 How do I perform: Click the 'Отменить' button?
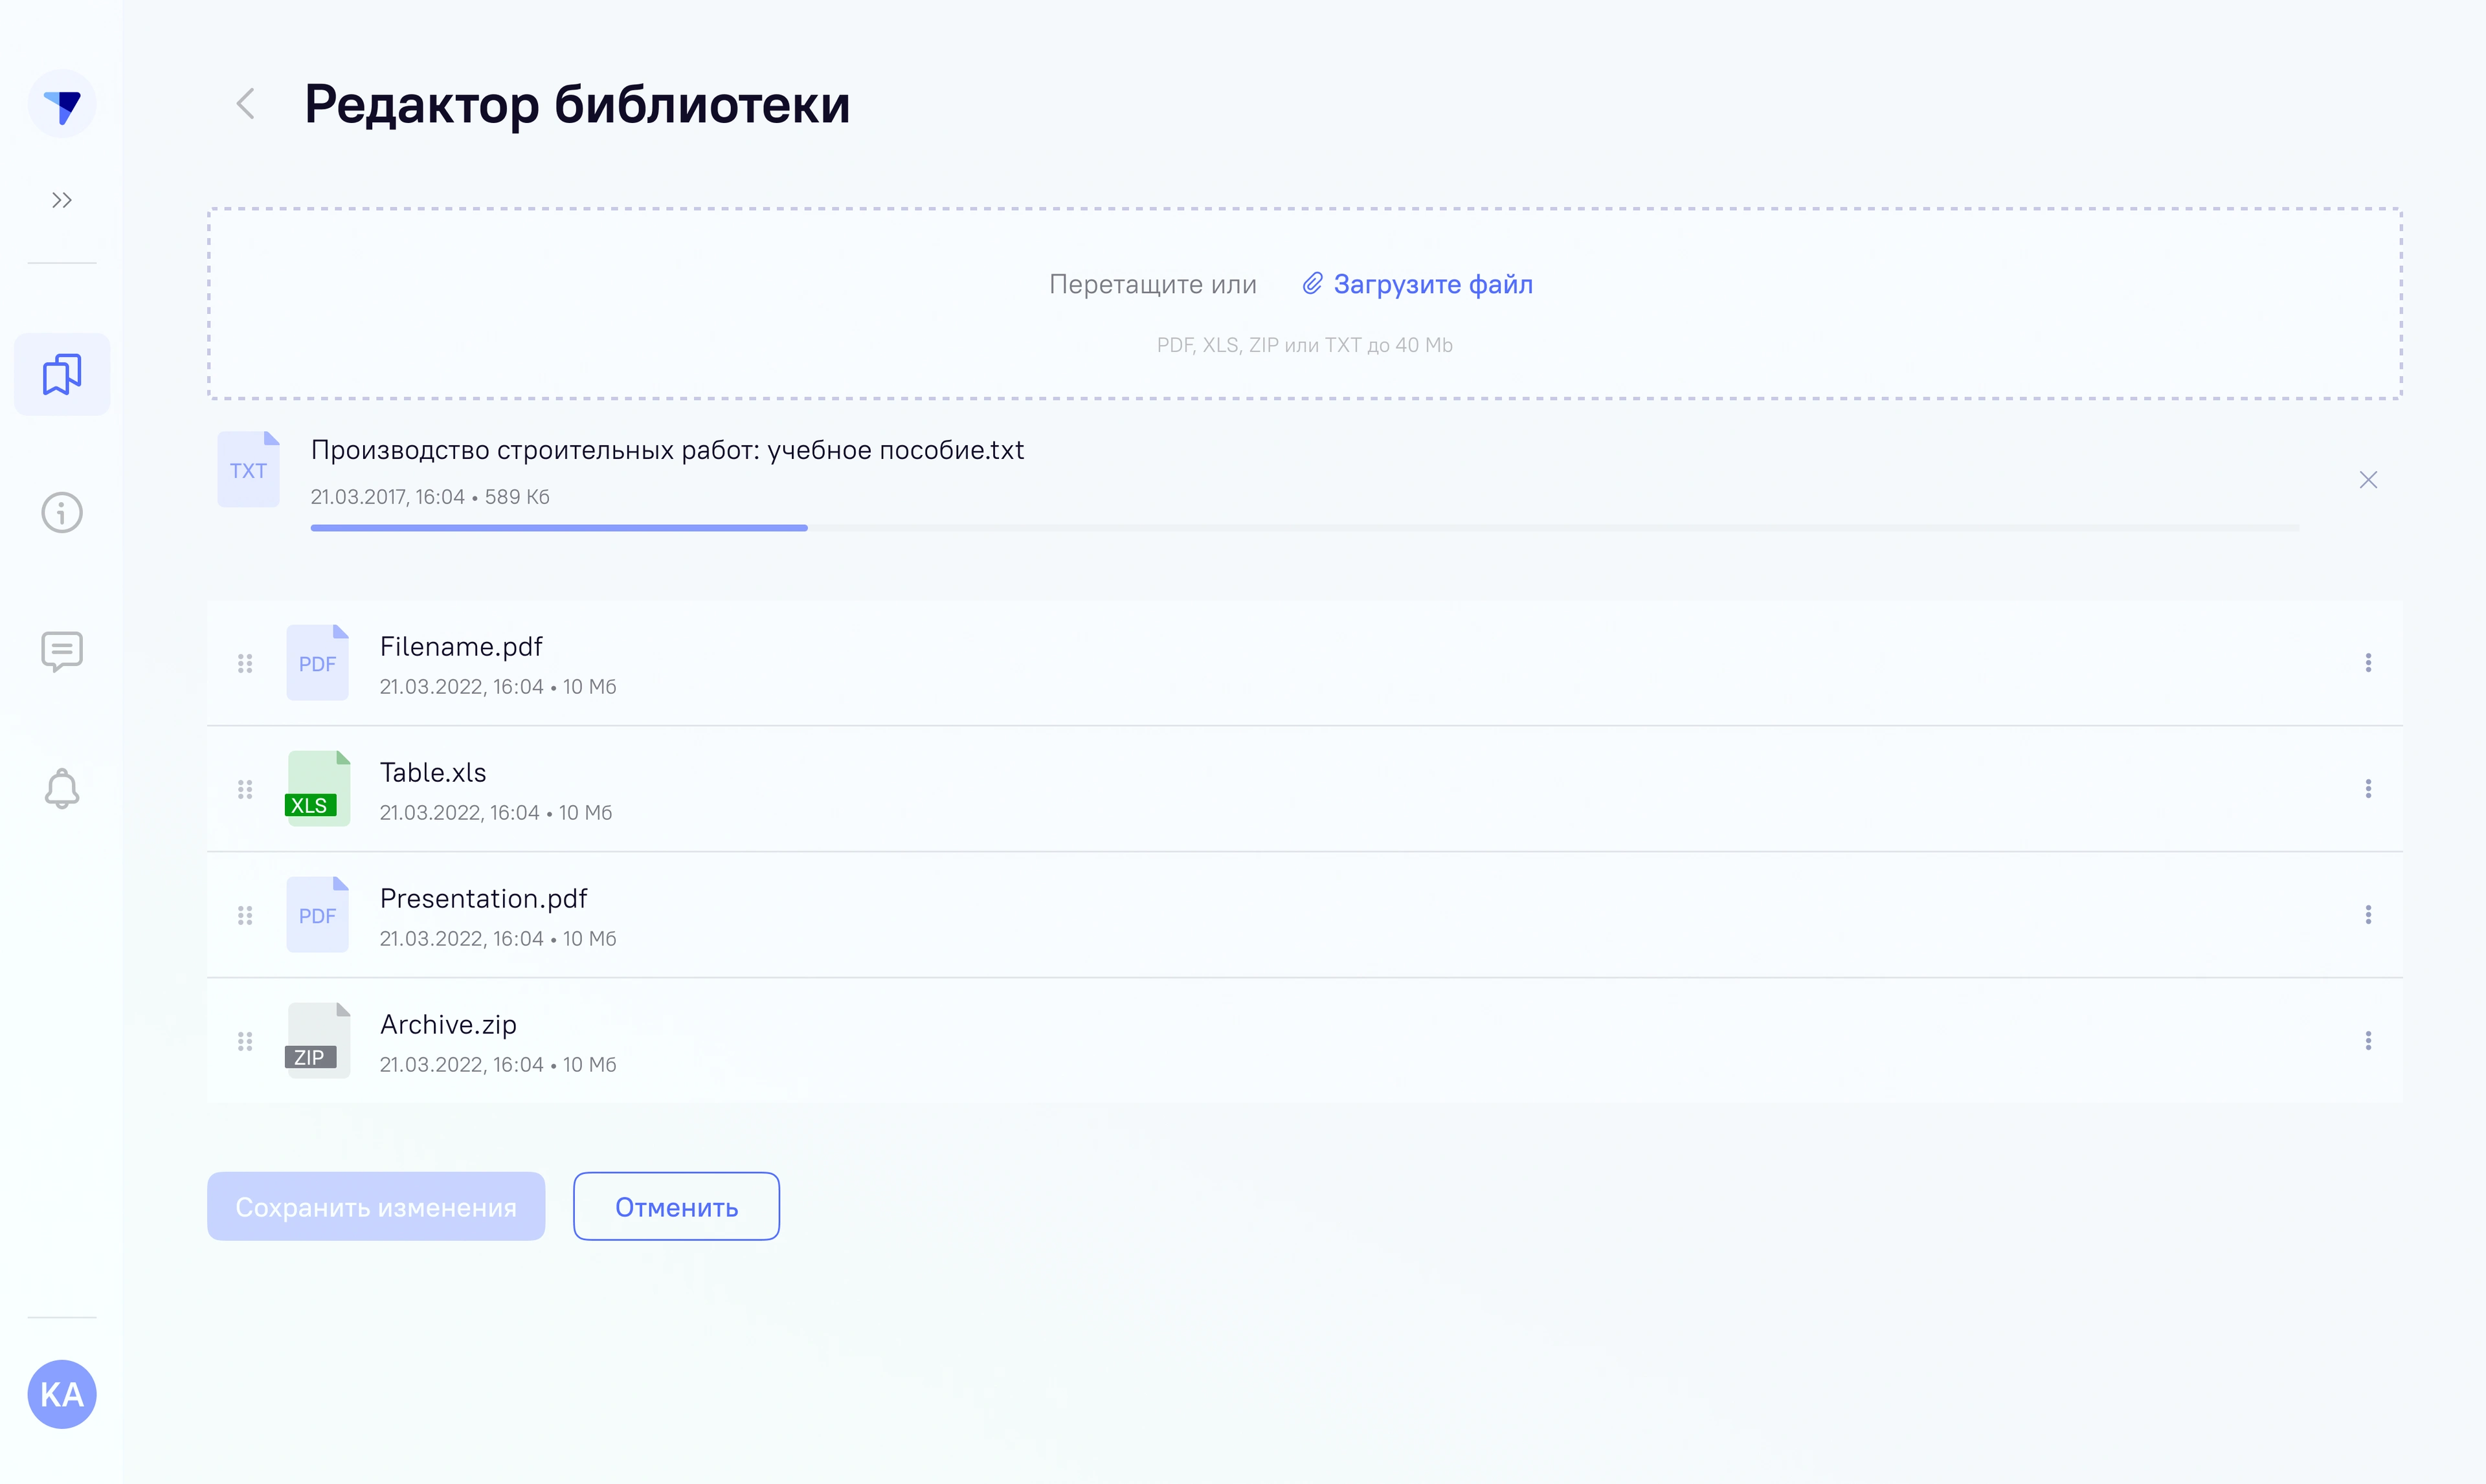point(676,1207)
